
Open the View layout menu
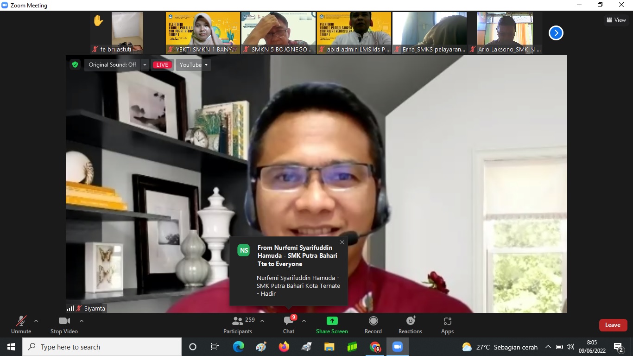point(616,20)
